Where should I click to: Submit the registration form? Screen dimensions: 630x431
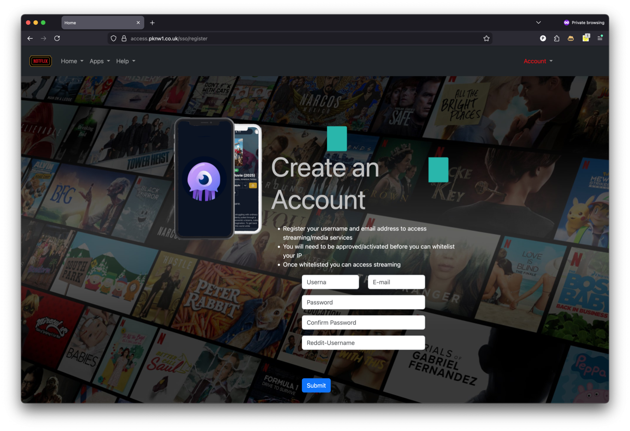click(316, 385)
